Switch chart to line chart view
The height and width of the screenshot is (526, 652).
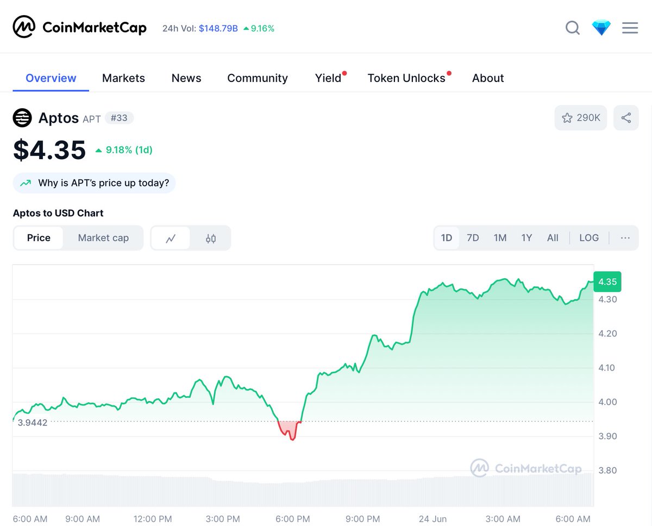[171, 238]
